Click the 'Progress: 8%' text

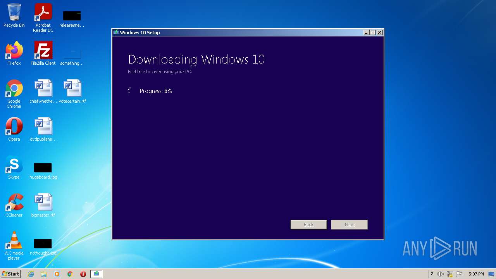click(156, 91)
